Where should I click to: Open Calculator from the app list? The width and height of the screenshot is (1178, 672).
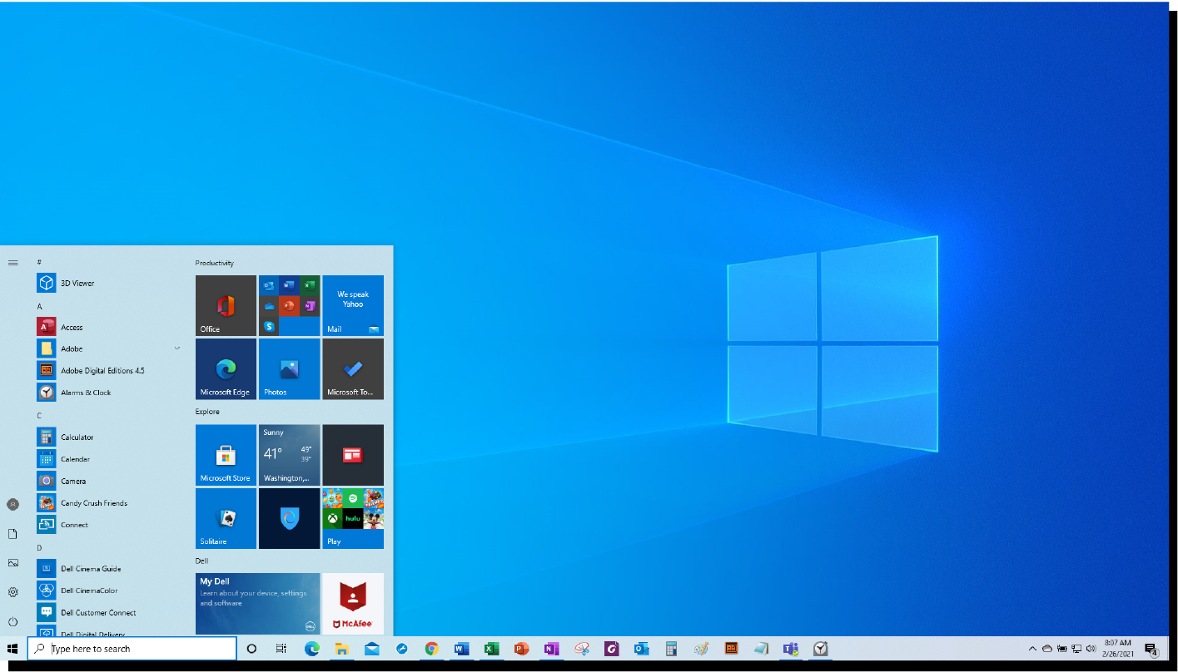(x=77, y=437)
